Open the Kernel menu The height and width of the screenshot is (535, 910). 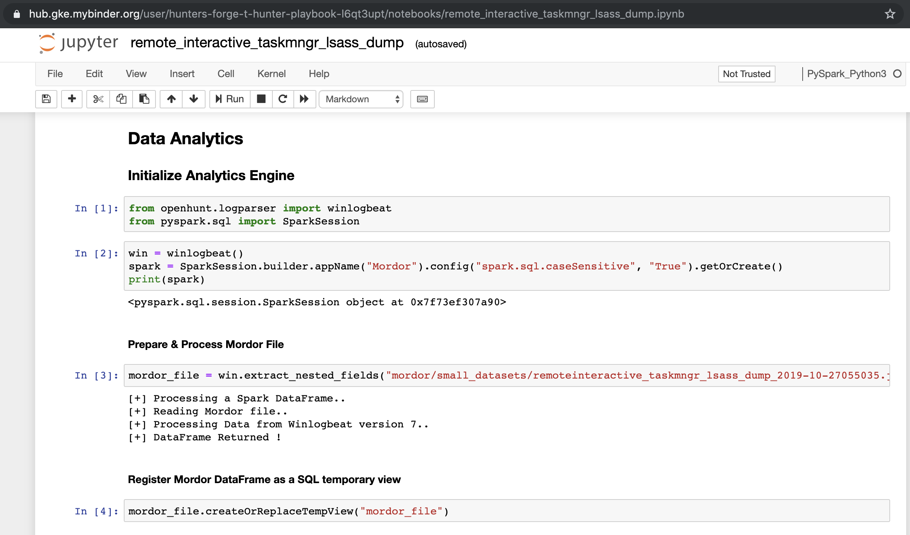(x=271, y=74)
